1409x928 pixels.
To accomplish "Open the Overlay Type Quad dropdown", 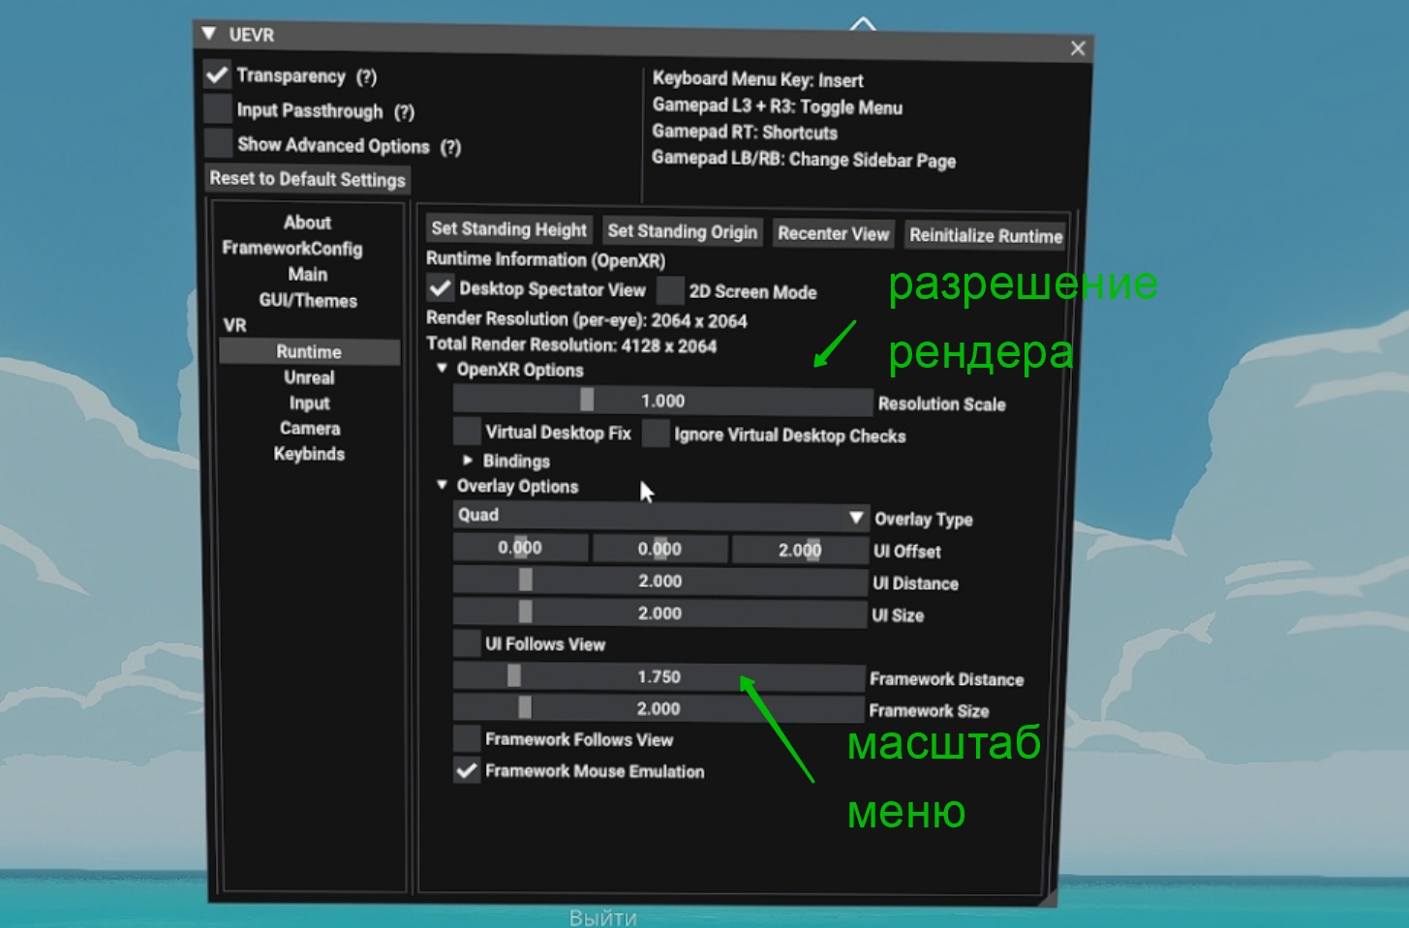I will point(660,516).
